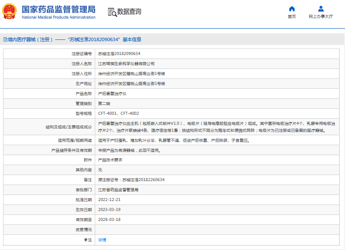Click the 产品名称 label
Viewport: 345px width, 250px height.
pos(84,94)
